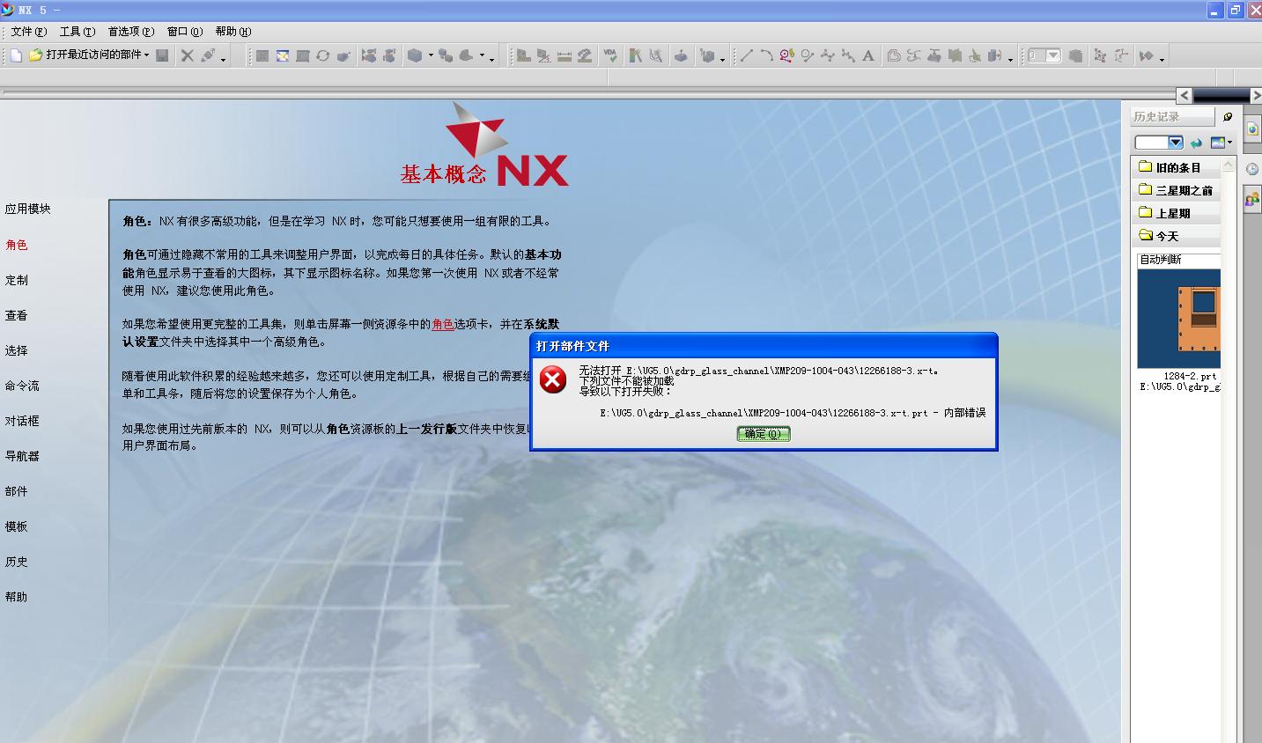Open the 首选项(P) menu
Viewport: 1262px width, 743px height.
pos(131,32)
